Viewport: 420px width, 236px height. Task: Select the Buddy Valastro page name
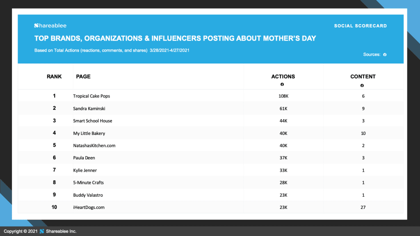coord(88,195)
